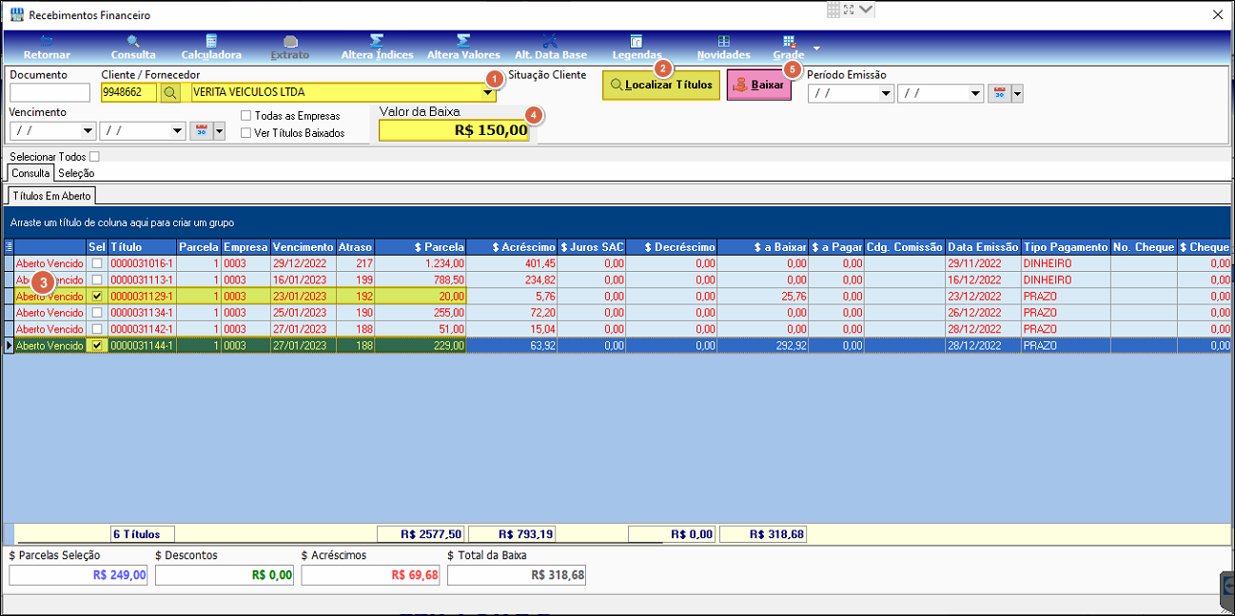Open Altera Índices in the toolbar

tap(377, 47)
